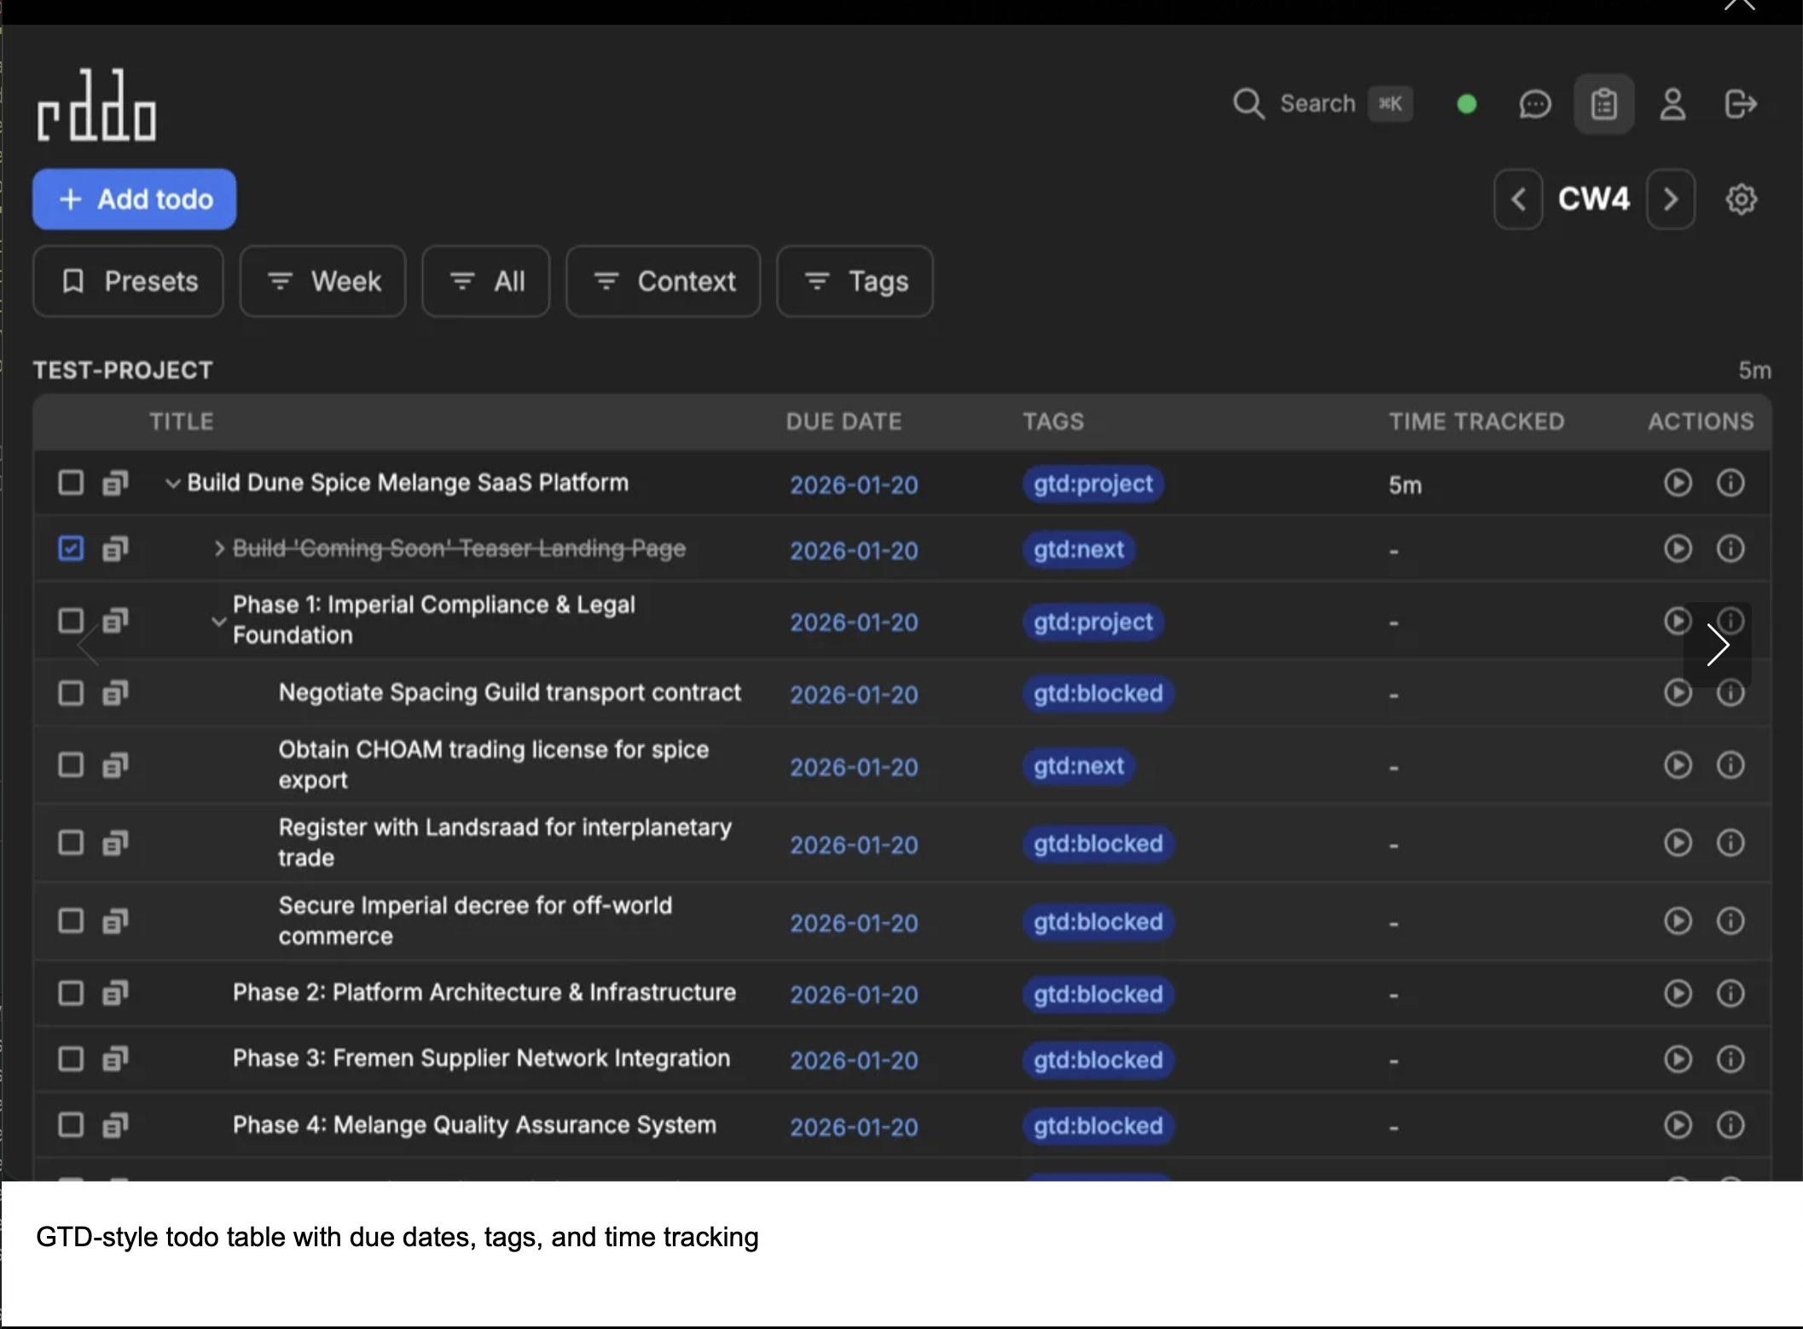
Task: Open the Tags filter
Action: click(854, 281)
